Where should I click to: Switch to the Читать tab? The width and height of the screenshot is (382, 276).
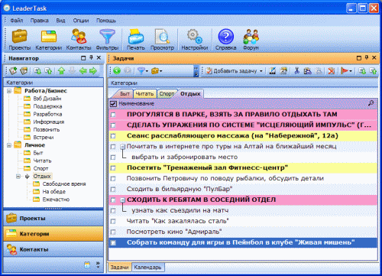point(144,94)
